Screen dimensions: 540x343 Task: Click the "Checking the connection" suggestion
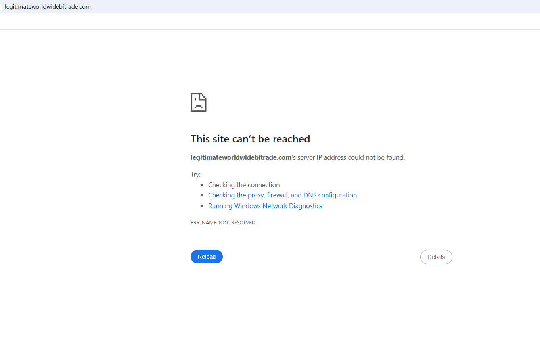(244, 185)
